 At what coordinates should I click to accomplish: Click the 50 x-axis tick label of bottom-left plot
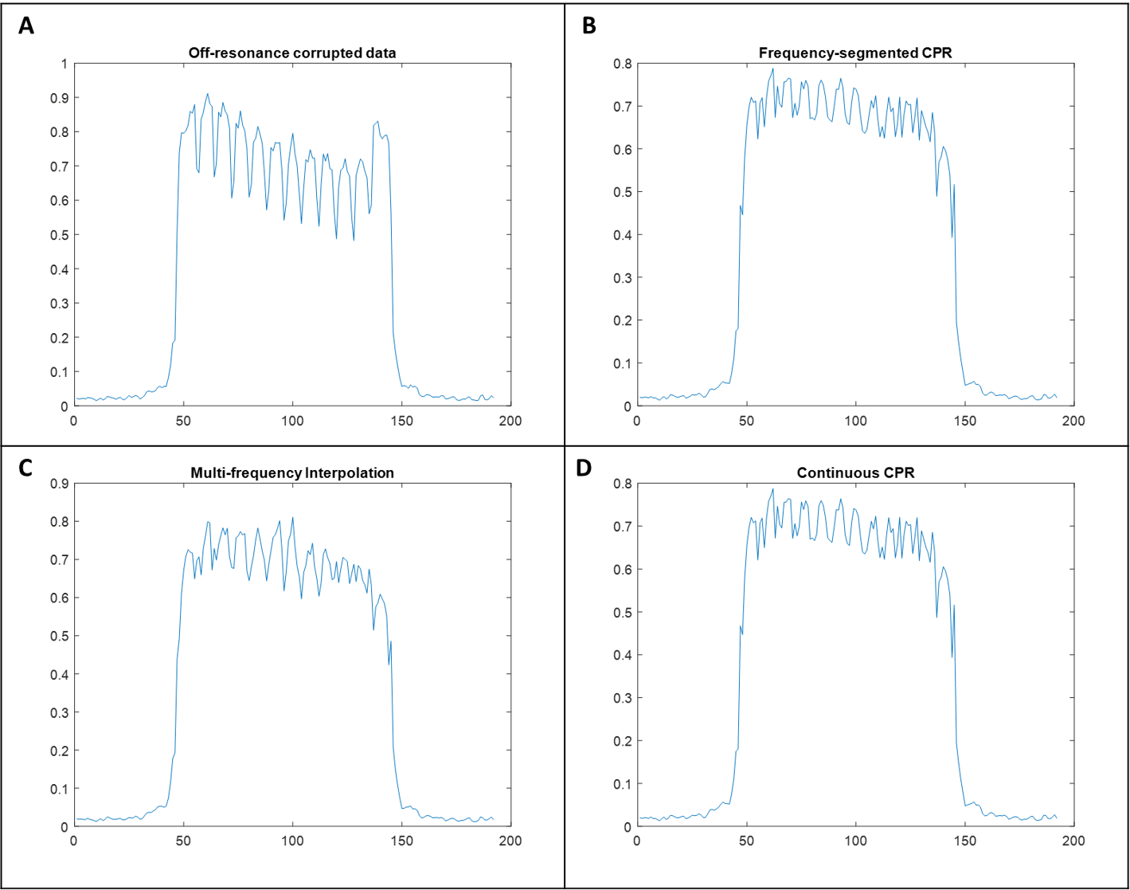pyautogui.click(x=183, y=841)
